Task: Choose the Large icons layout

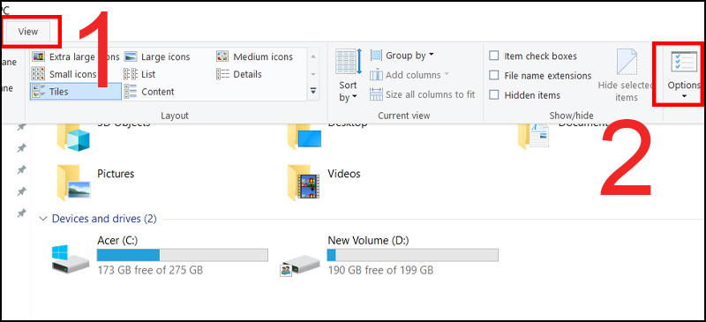Action: pos(157,56)
